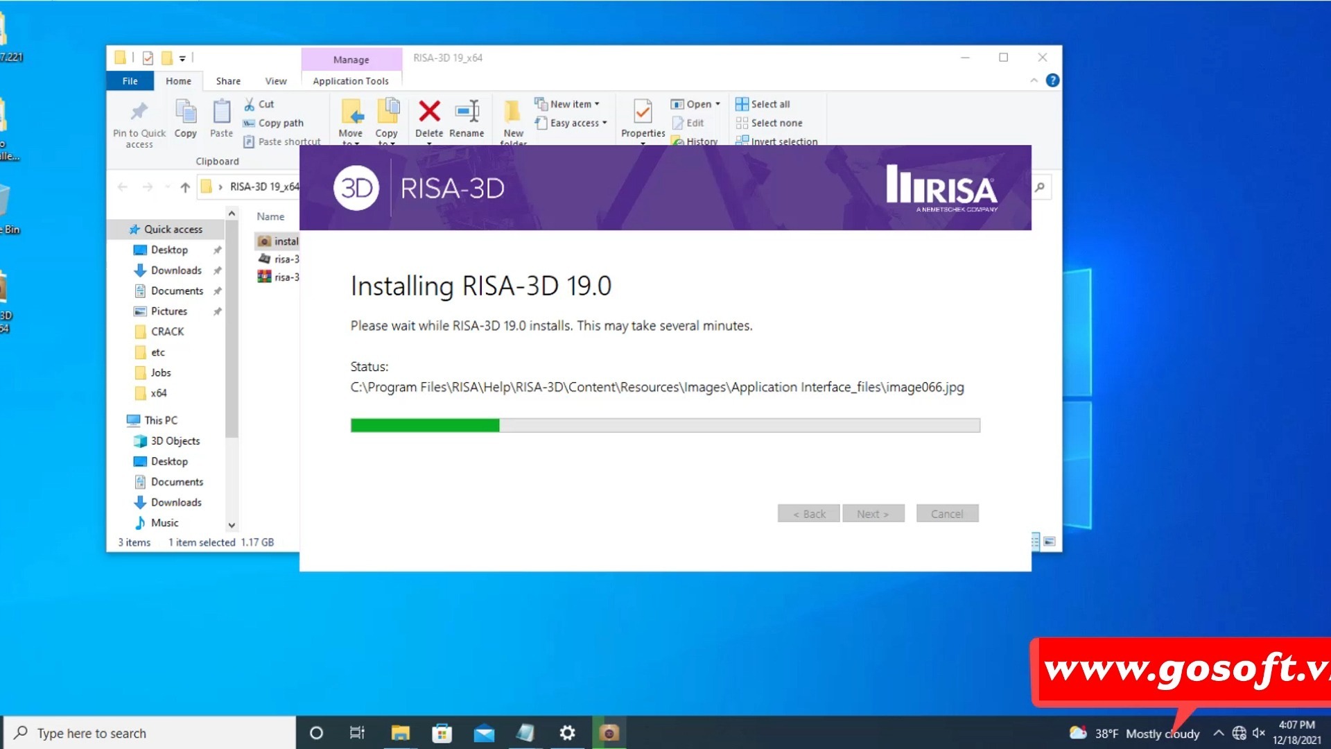Open the File tab in Explorer

click(130, 80)
